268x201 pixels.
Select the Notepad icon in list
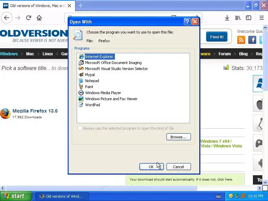(81, 81)
